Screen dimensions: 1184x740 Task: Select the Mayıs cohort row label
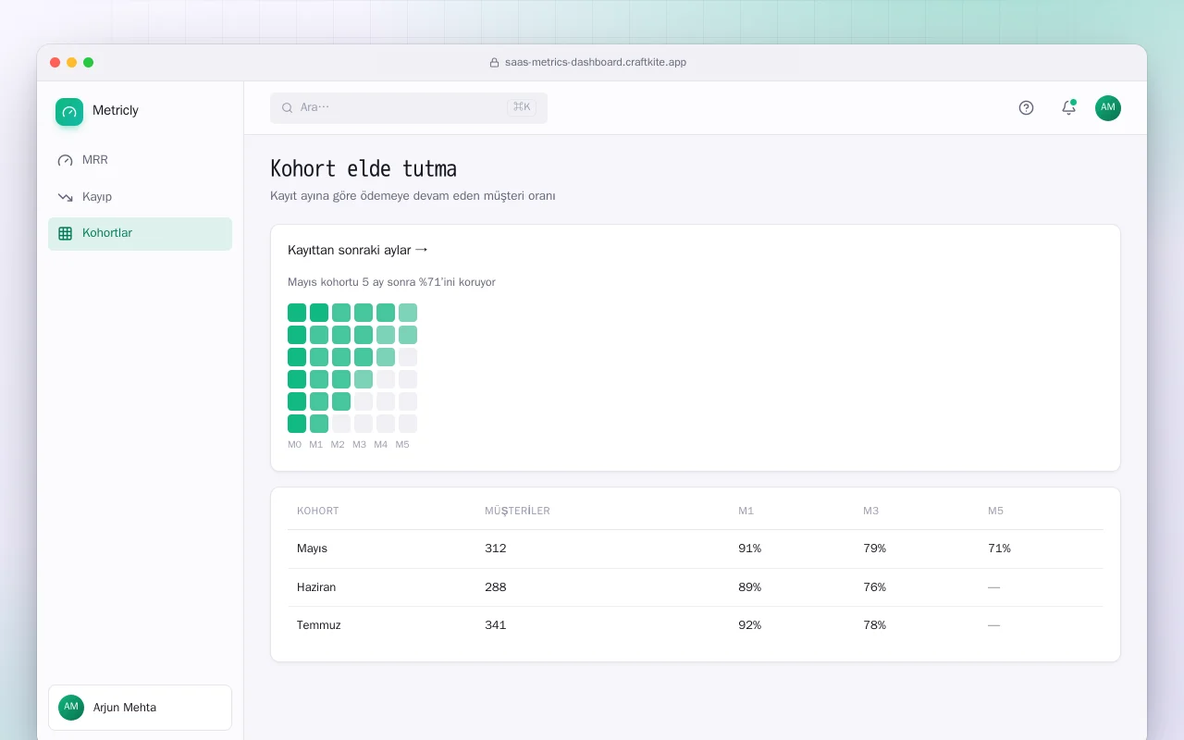coord(312,549)
